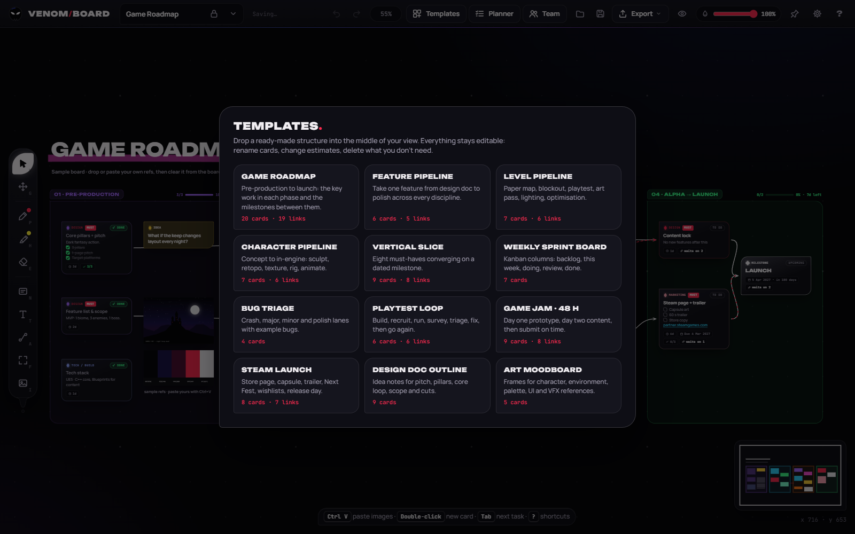Open the settings gear
The width and height of the screenshot is (855, 534).
click(x=817, y=14)
